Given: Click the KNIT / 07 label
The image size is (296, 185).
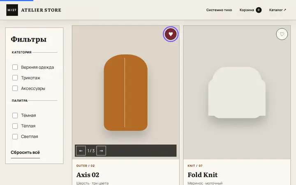Looking at the screenshot, I should tap(195, 166).
